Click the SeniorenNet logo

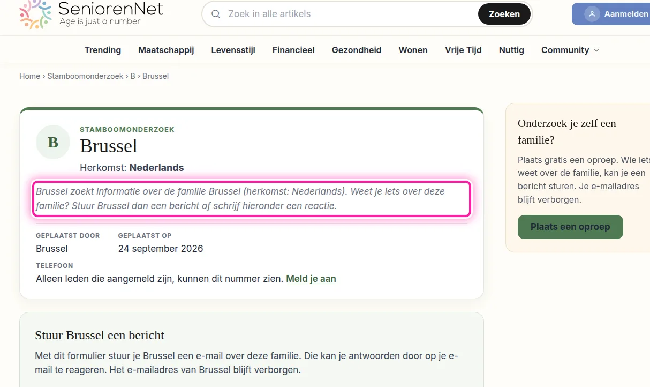[91, 14]
